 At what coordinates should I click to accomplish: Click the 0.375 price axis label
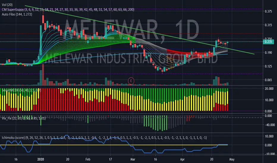click(x=268, y=12)
